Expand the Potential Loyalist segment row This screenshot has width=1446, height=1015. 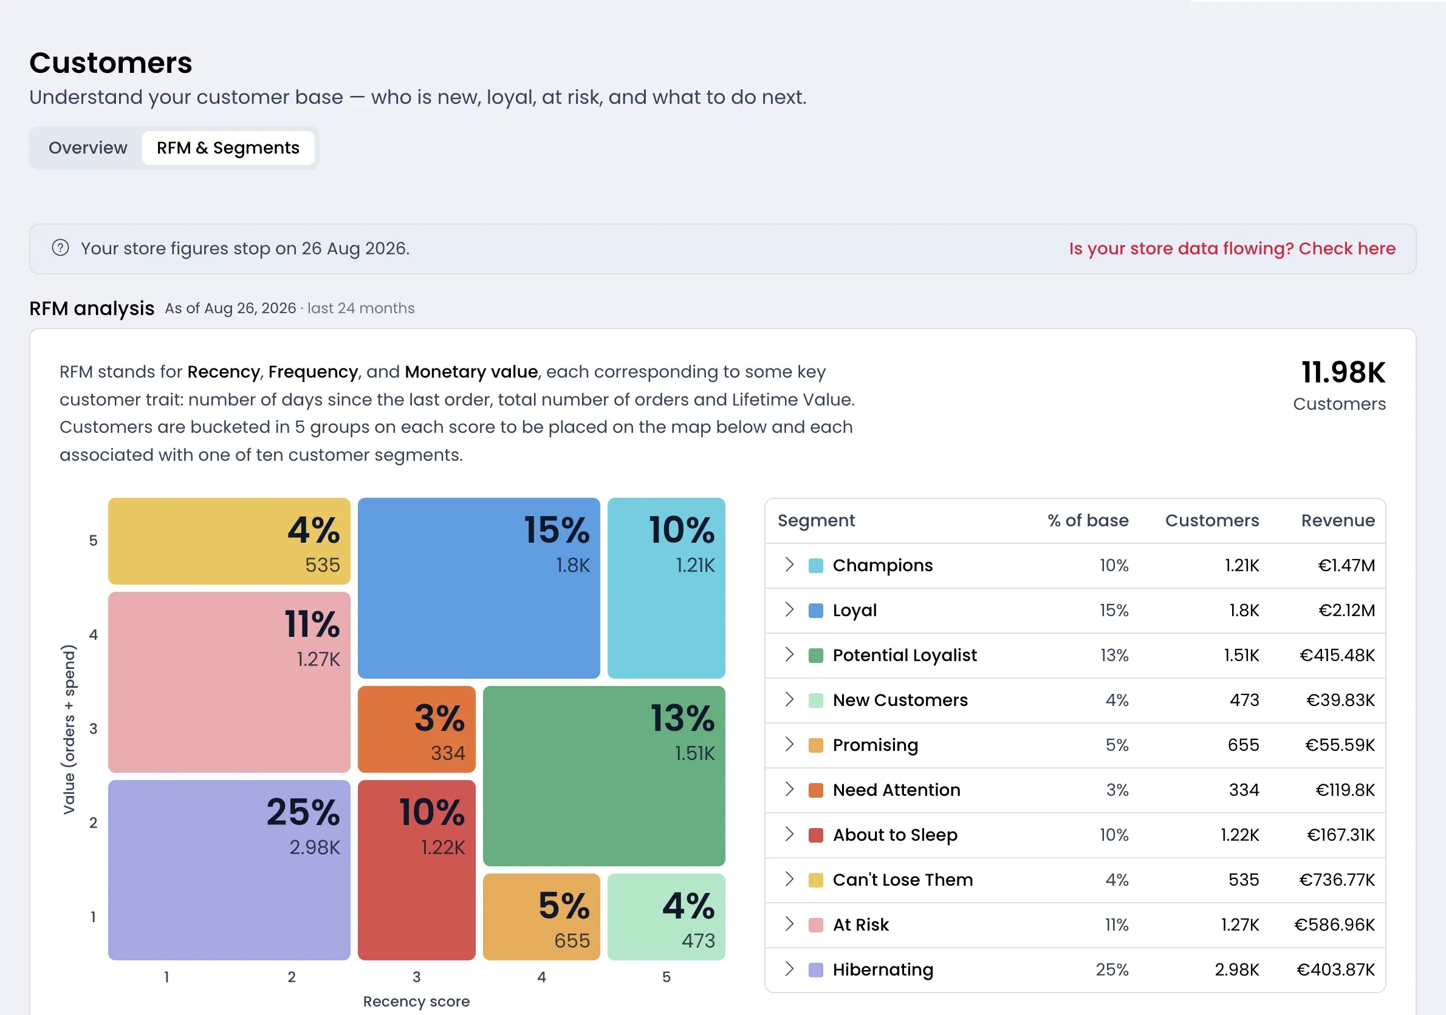point(789,654)
